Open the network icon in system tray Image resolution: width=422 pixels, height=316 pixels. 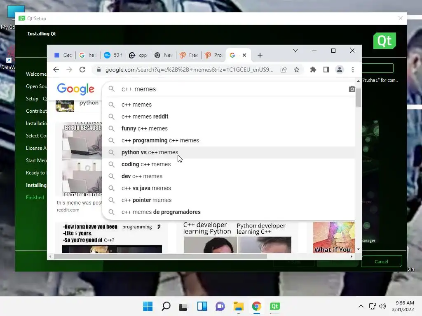click(372, 306)
